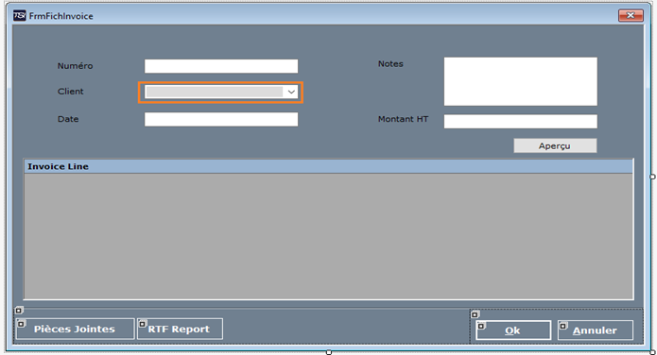Open the Client combo box dropdown arrow
The width and height of the screenshot is (657, 355).
(291, 93)
